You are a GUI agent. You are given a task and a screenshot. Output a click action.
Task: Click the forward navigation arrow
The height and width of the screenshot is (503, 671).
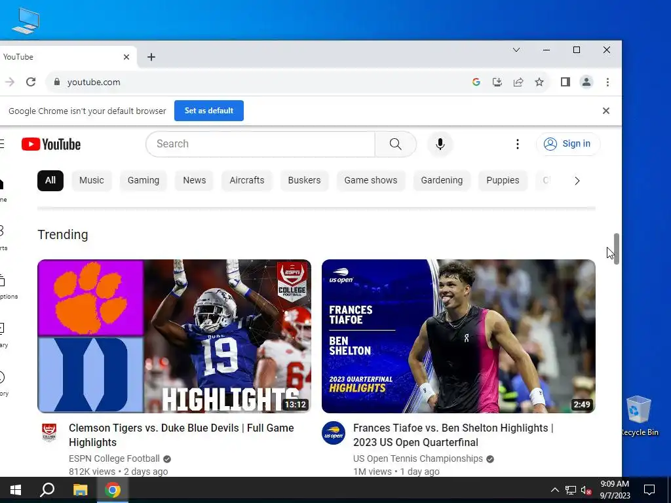(x=9, y=82)
